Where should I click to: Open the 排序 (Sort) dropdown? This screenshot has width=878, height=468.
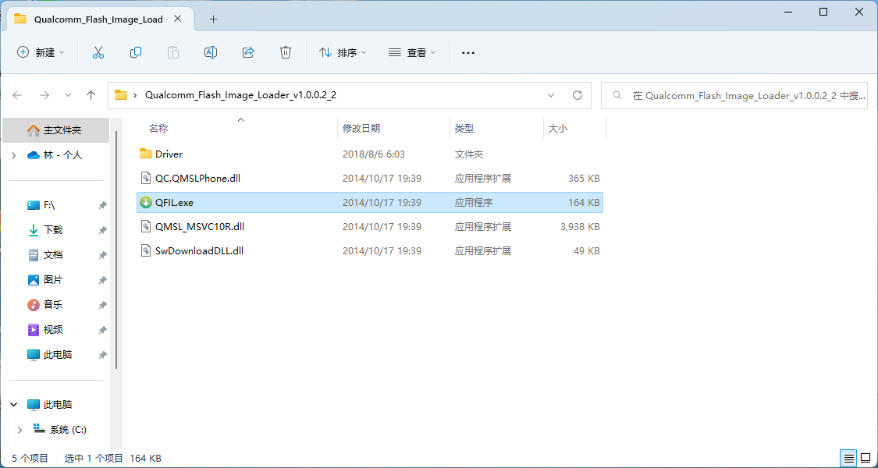pyautogui.click(x=343, y=52)
